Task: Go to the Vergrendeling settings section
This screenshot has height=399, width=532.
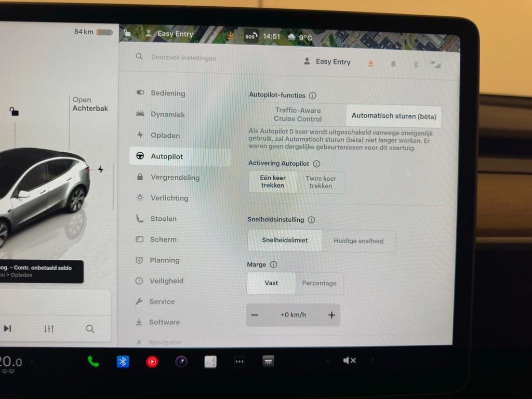Action: click(175, 178)
